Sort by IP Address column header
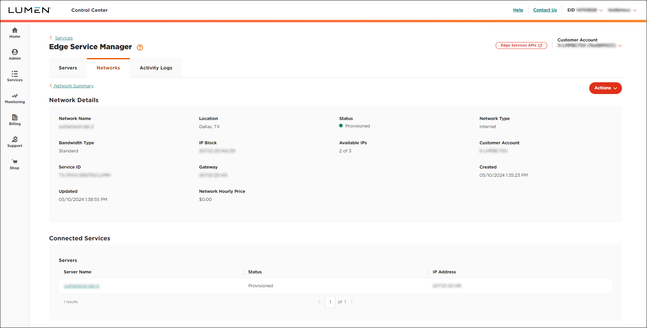 pyautogui.click(x=444, y=272)
